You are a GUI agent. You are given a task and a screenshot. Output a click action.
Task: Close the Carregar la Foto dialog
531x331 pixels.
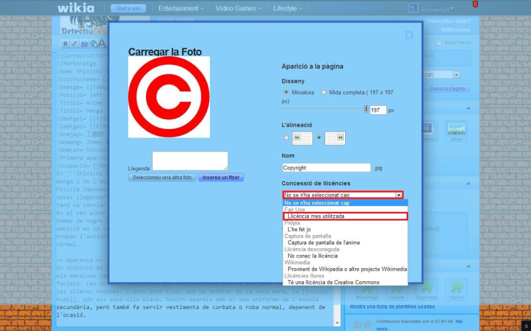coord(409,35)
